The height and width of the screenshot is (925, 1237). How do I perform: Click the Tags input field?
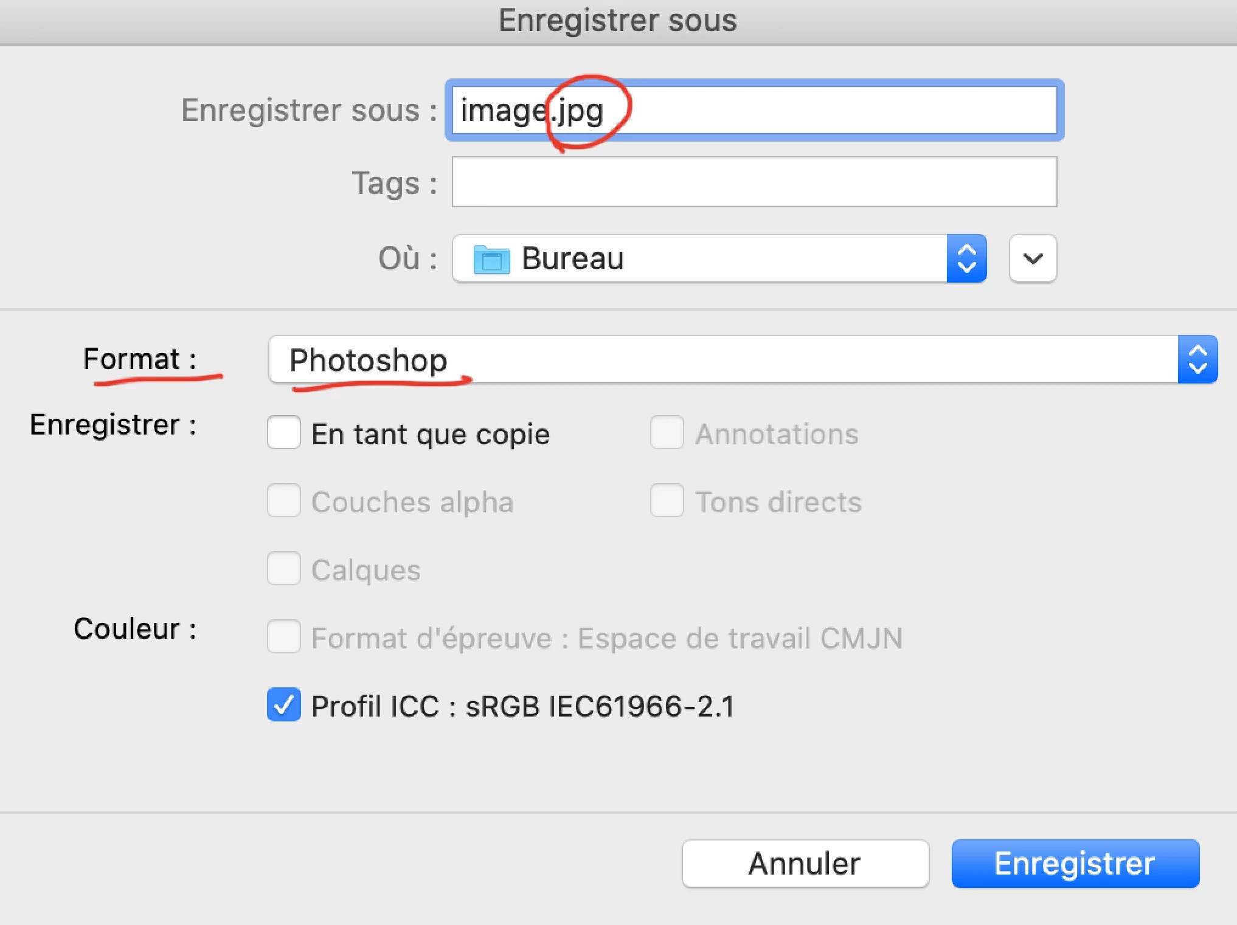pyautogui.click(x=754, y=182)
